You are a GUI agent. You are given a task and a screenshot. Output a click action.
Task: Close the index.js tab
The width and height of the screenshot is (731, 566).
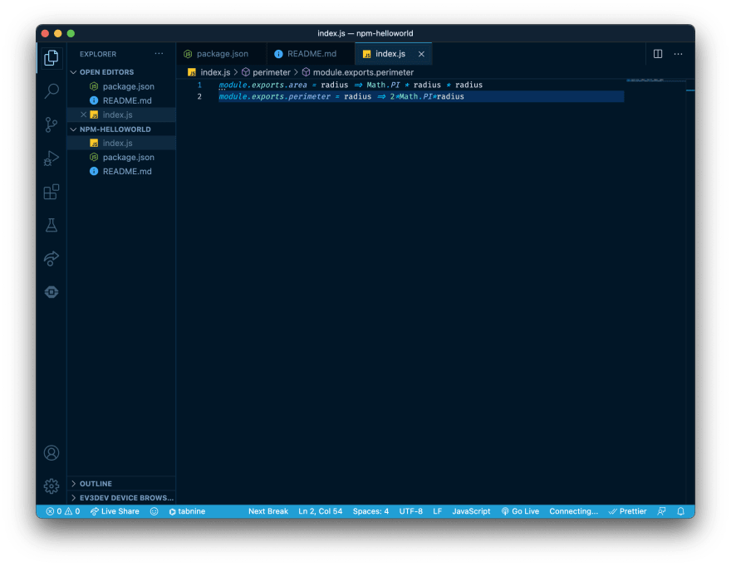pyautogui.click(x=421, y=54)
